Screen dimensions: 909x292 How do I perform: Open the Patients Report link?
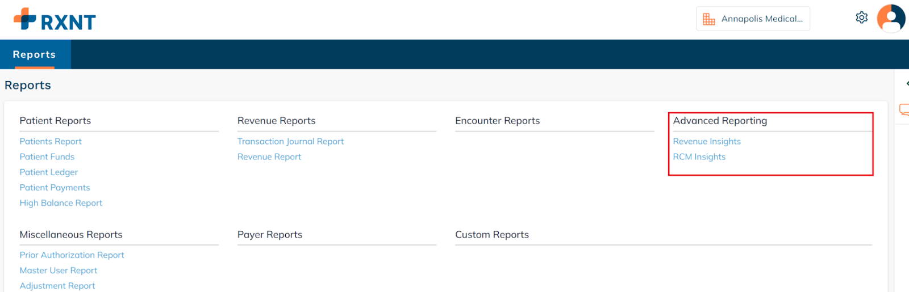pos(51,141)
